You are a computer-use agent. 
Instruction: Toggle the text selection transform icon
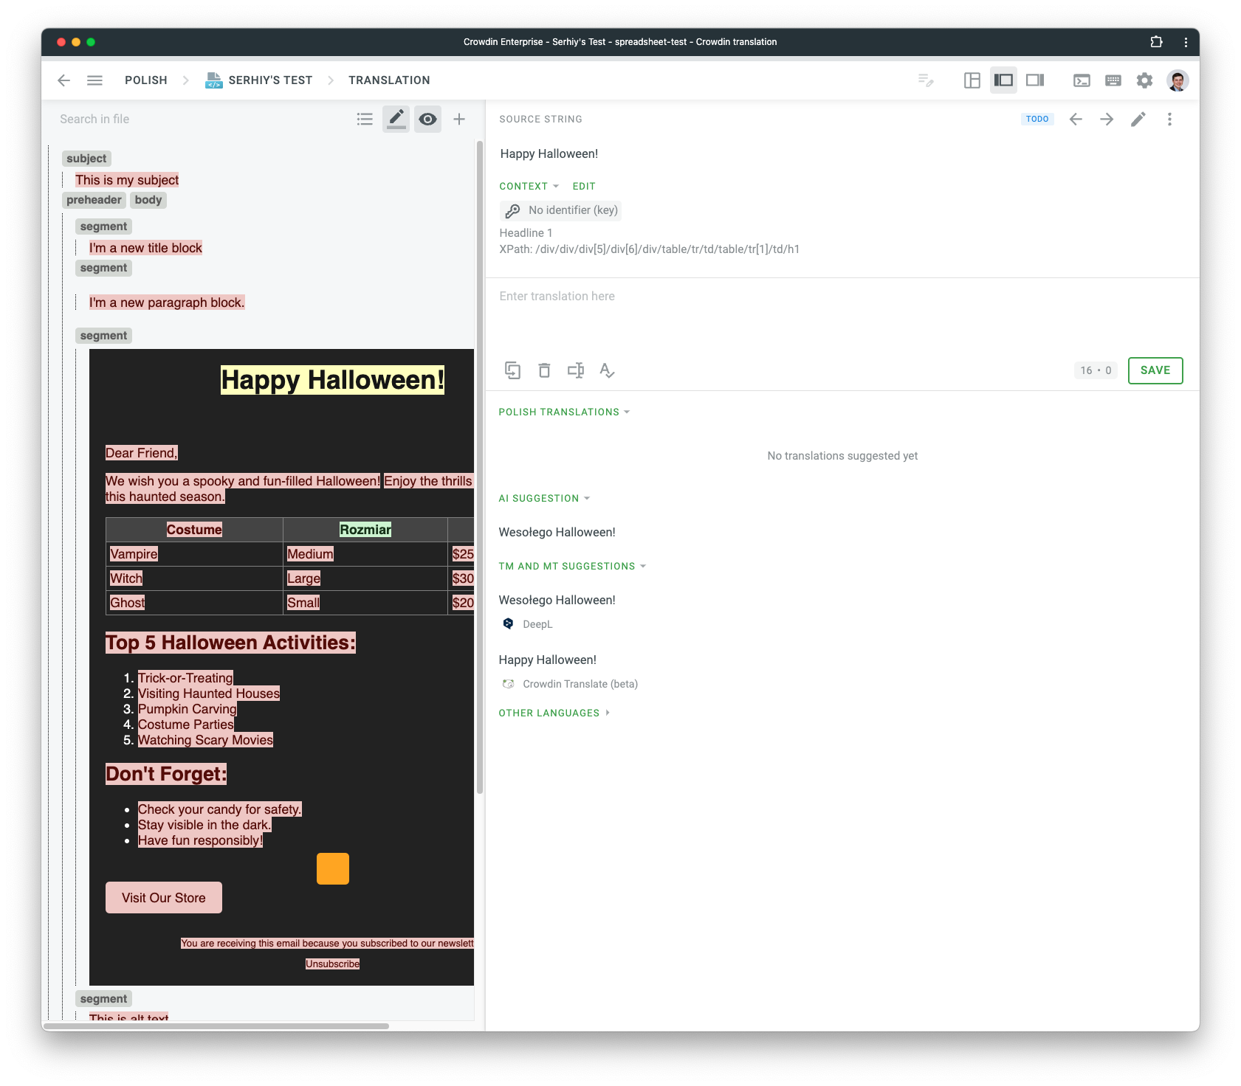(x=576, y=370)
